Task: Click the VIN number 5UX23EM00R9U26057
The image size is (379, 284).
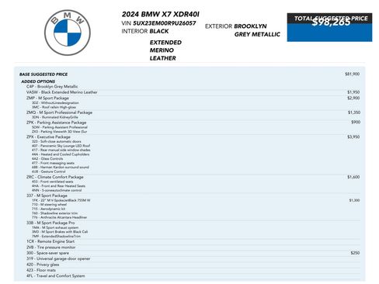Action: pyautogui.click(x=165, y=23)
